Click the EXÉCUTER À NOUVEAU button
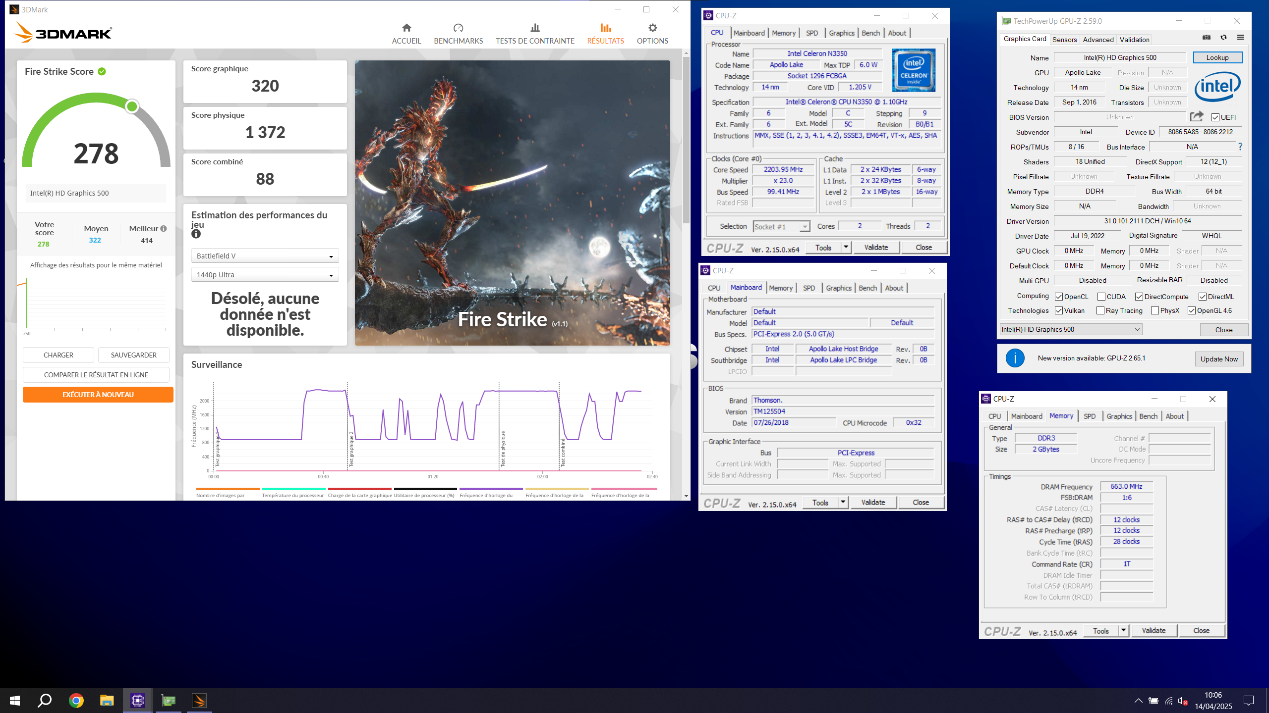Viewport: 1269px width, 713px height. click(98, 395)
